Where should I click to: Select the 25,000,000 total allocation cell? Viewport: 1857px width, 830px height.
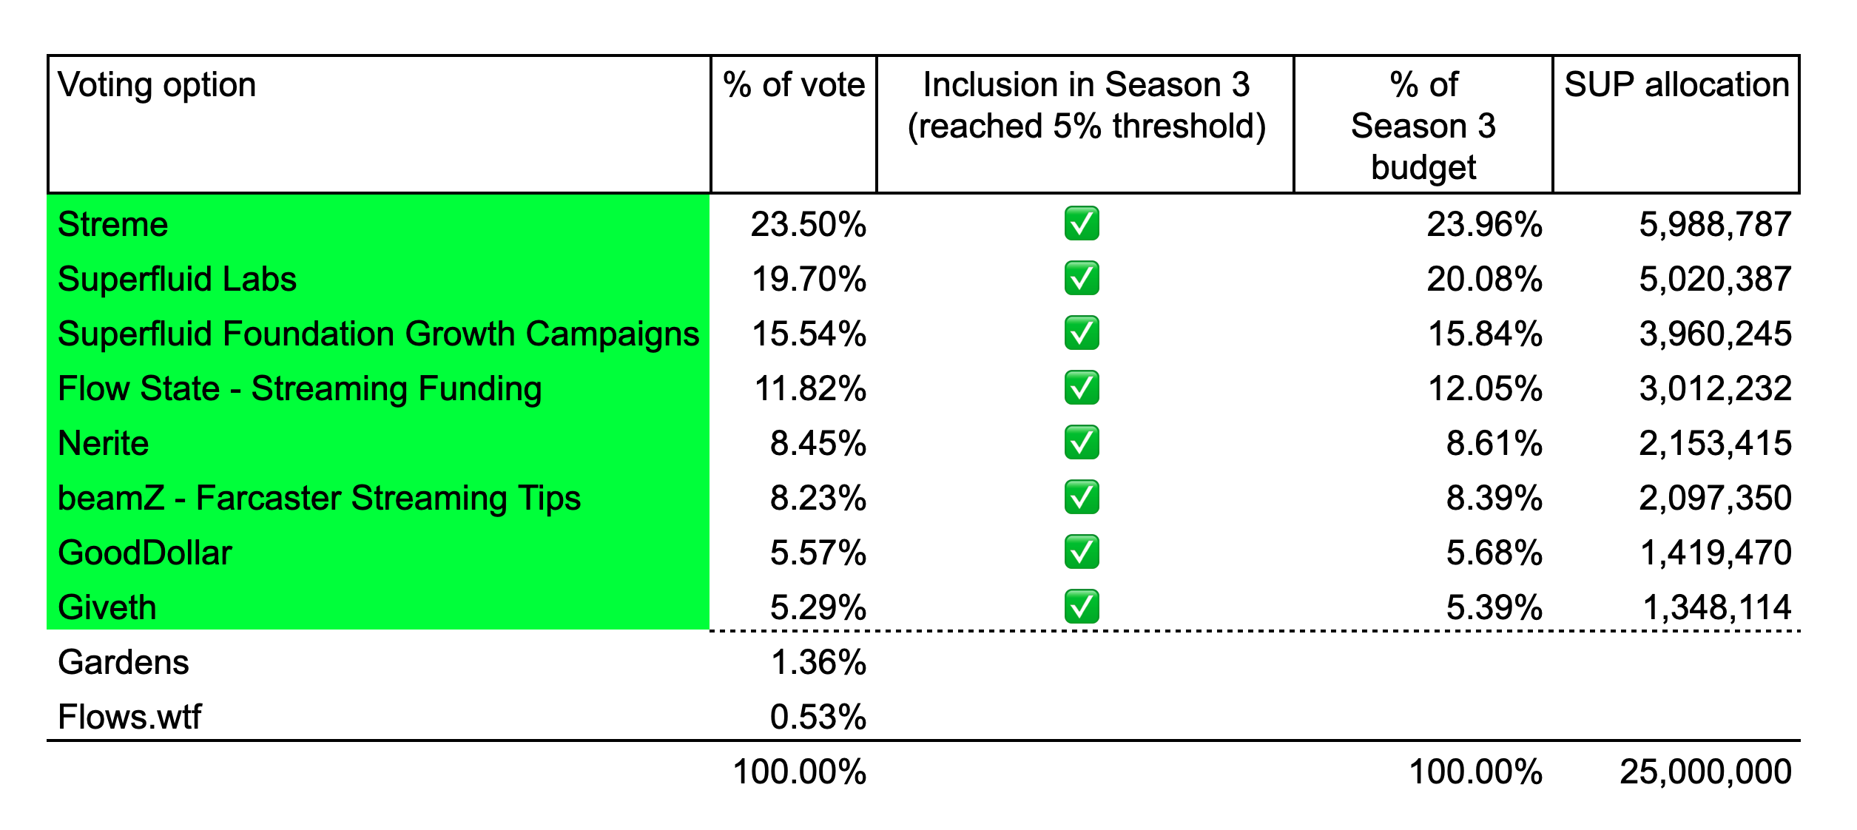click(1705, 772)
